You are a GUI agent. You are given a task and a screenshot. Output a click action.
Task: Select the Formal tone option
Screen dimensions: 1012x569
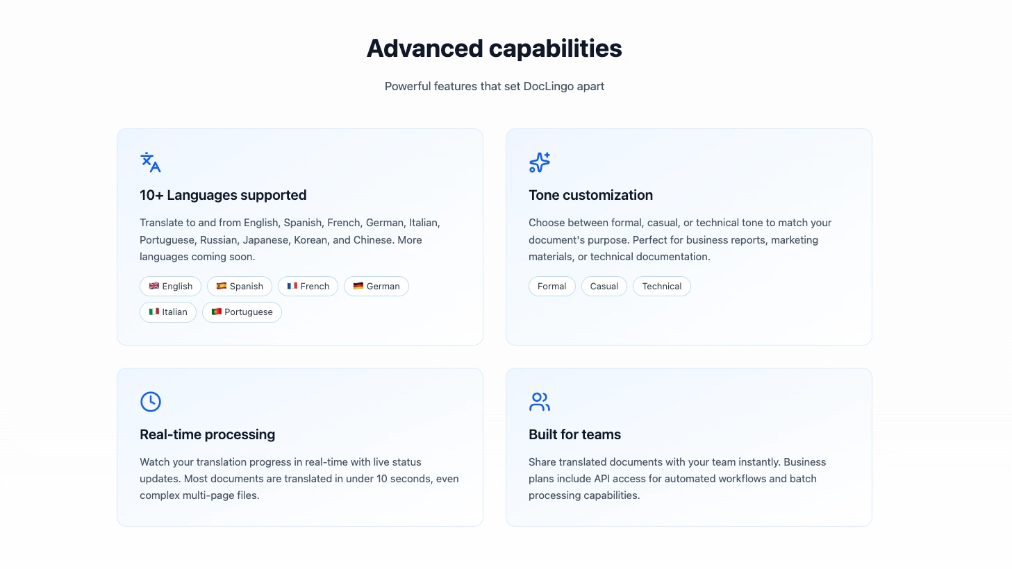552,287
